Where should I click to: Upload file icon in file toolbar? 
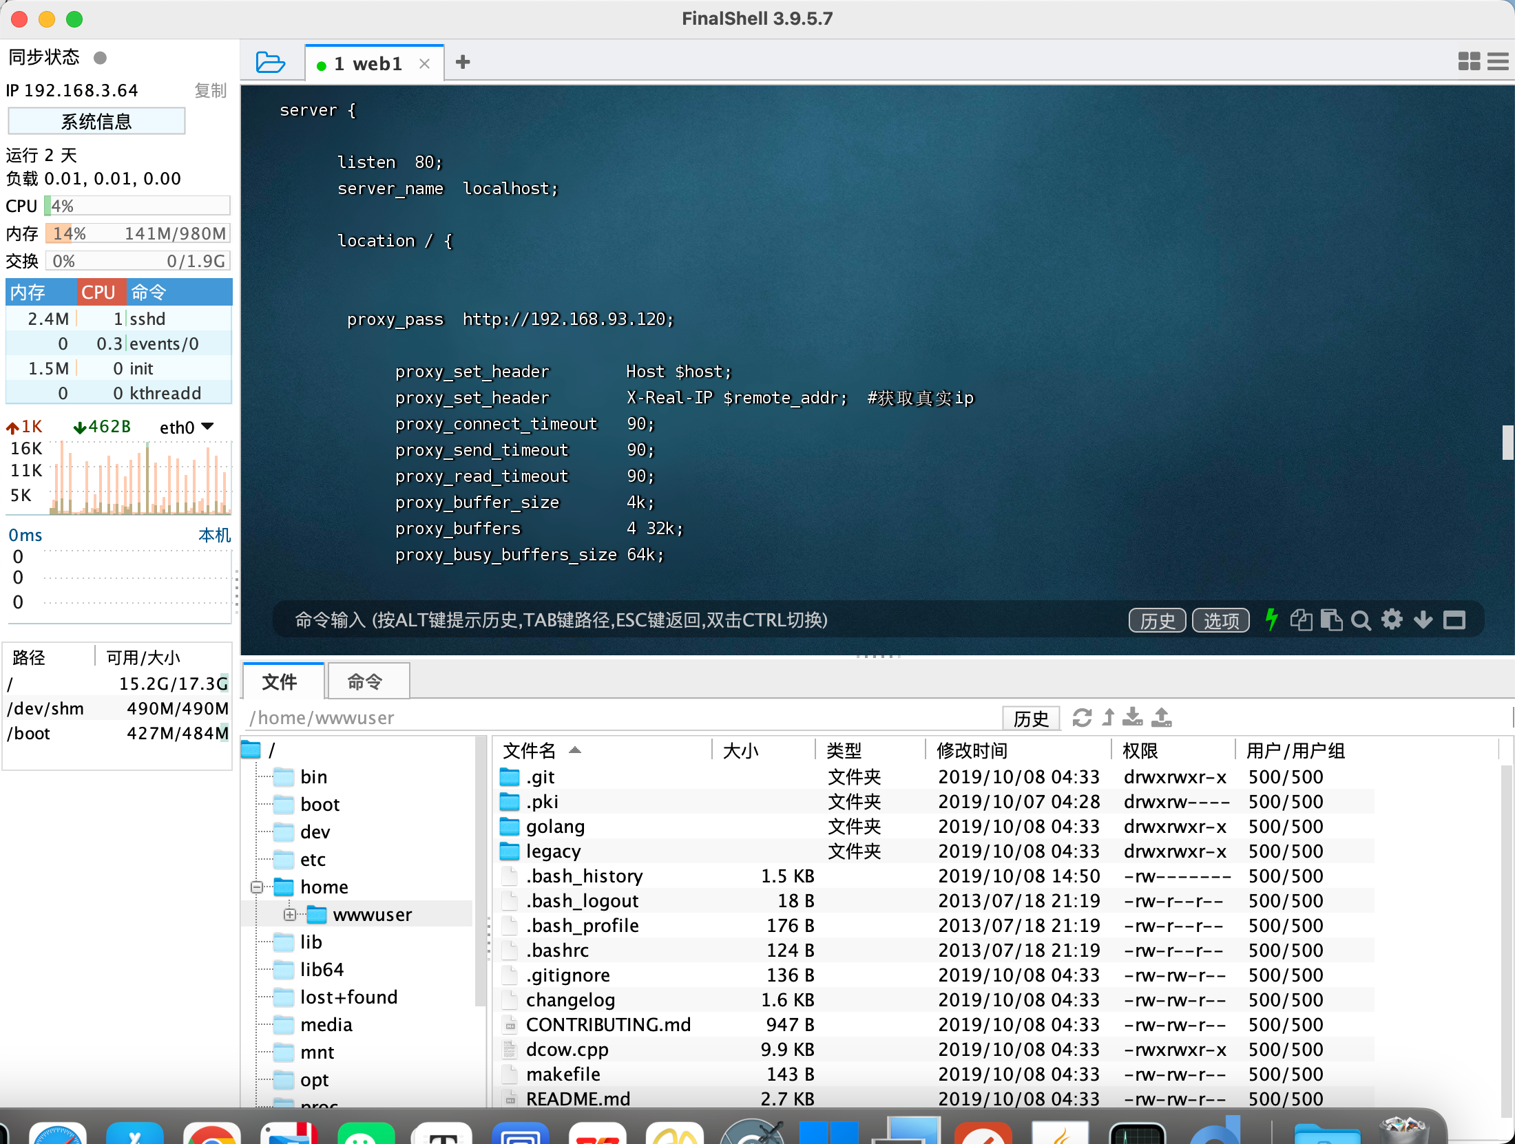coord(1162,717)
